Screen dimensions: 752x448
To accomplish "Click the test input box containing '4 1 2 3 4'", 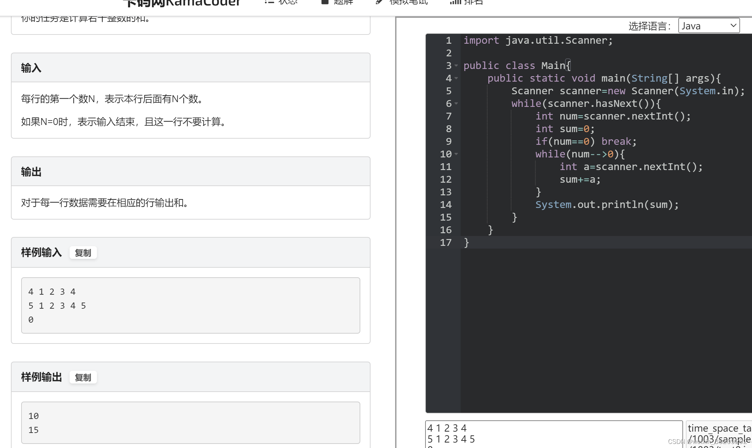I will [554, 434].
